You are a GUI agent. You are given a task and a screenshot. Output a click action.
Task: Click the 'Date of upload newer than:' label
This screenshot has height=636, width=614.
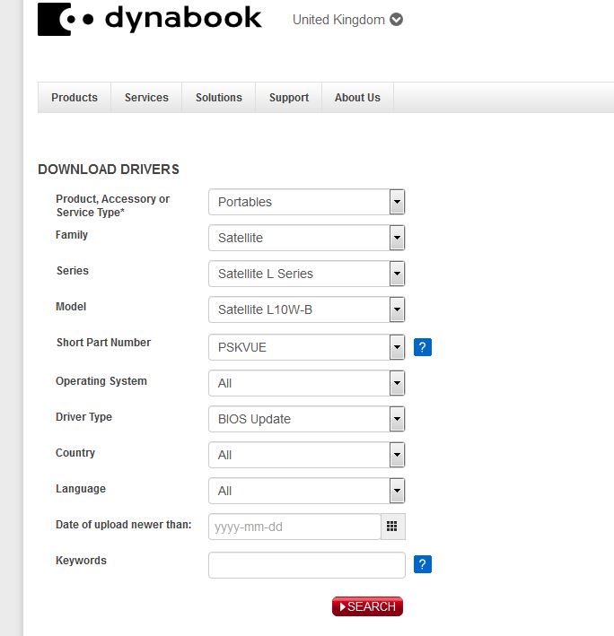[x=123, y=525]
